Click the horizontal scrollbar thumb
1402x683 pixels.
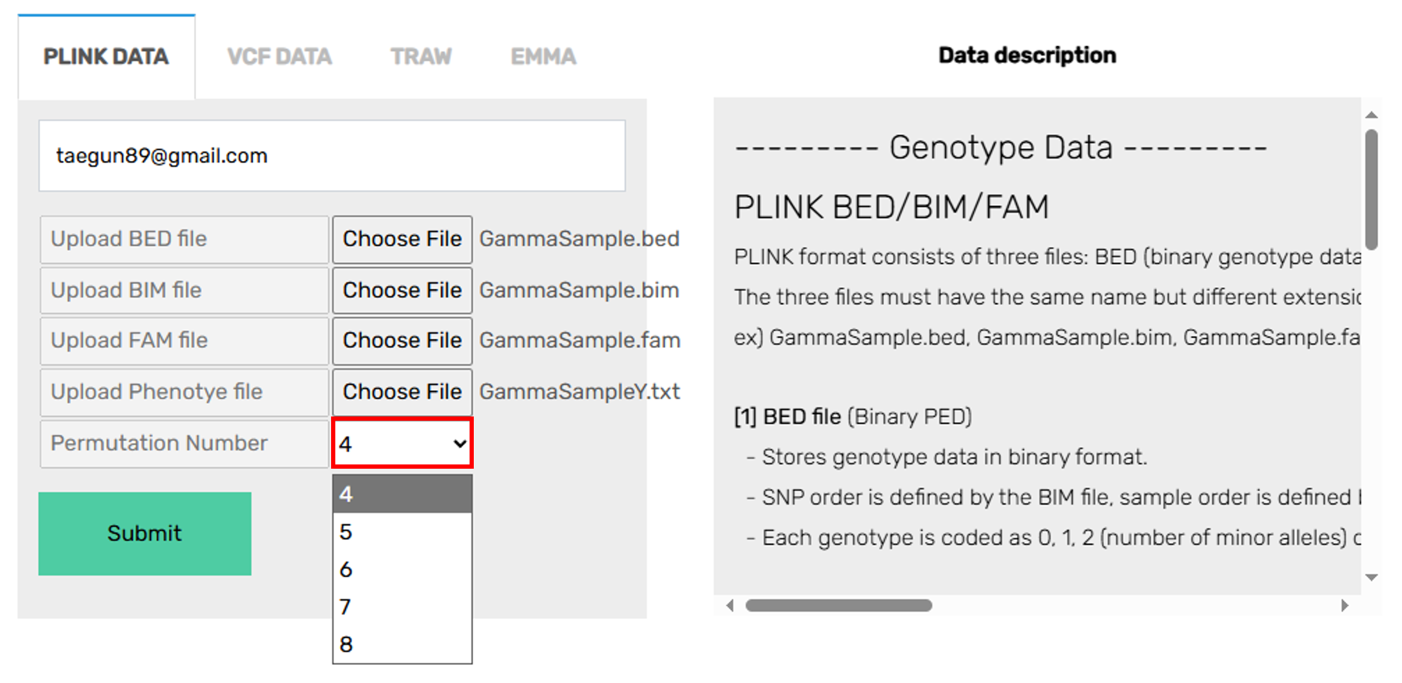pyautogui.click(x=838, y=605)
